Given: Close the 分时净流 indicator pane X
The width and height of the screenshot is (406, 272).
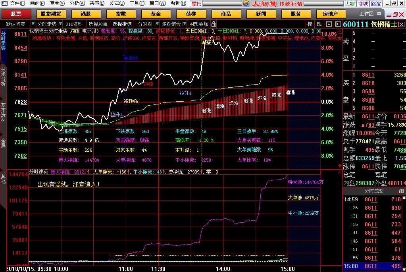Looking at the screenshot, I should click(x=340, y=172).
